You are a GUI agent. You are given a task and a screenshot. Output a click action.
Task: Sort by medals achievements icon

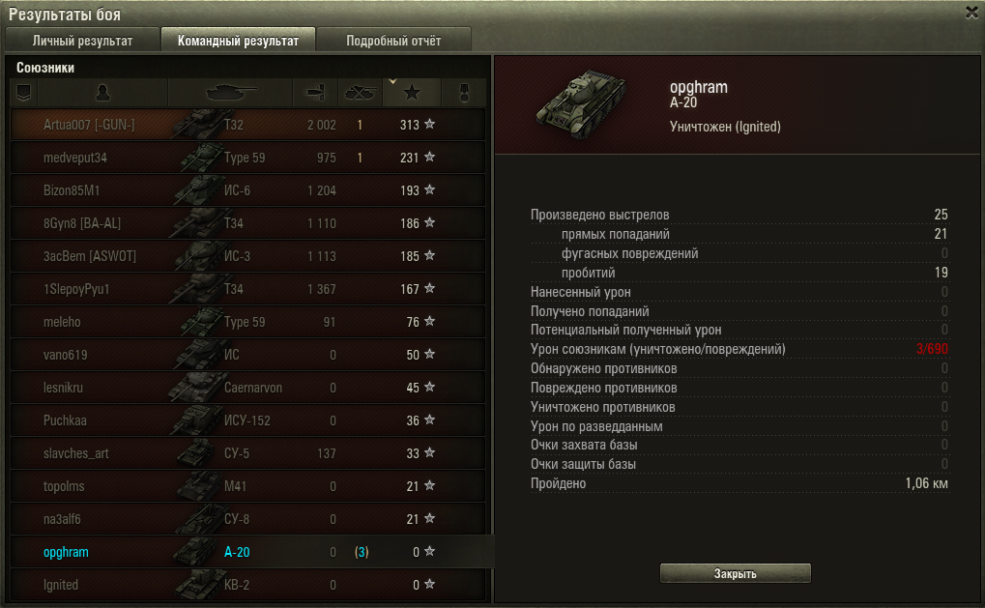[464, 93]
